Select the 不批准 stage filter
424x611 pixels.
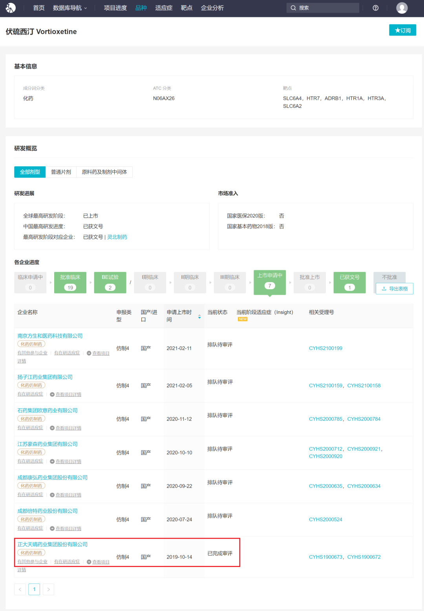pyautogui.click(x=389, y=277)
